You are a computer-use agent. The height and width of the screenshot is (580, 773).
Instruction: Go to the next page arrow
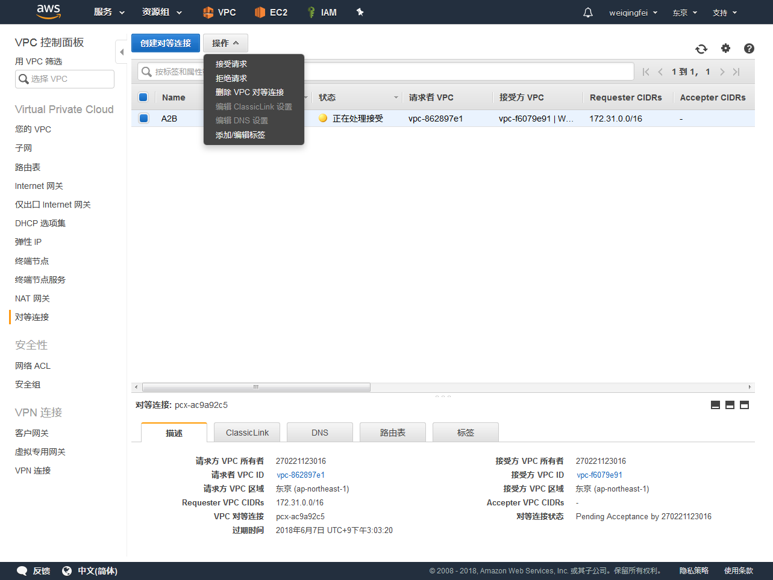coord(722,72)
